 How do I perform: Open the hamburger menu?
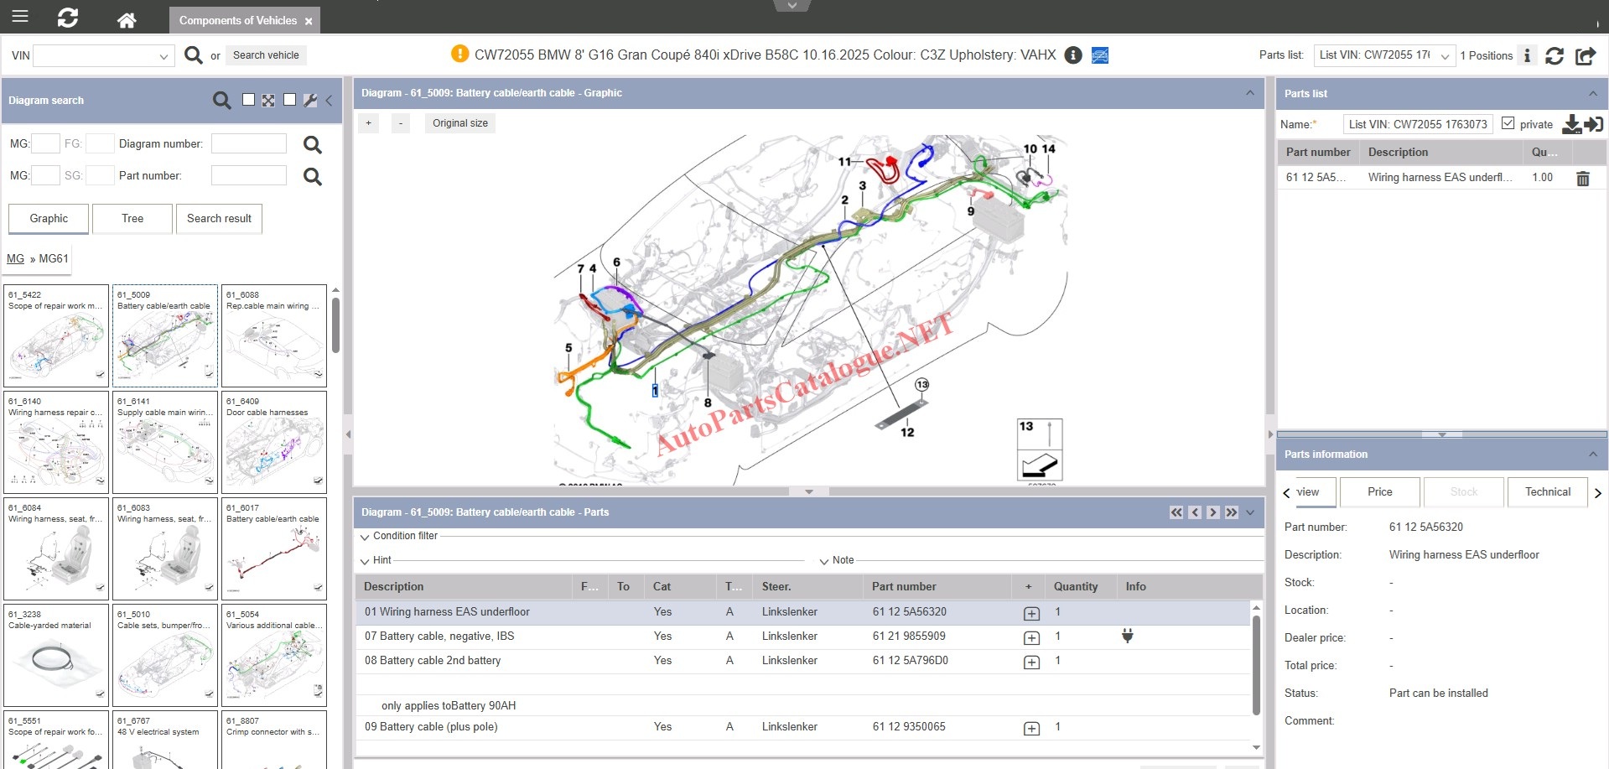coord(20,16)
